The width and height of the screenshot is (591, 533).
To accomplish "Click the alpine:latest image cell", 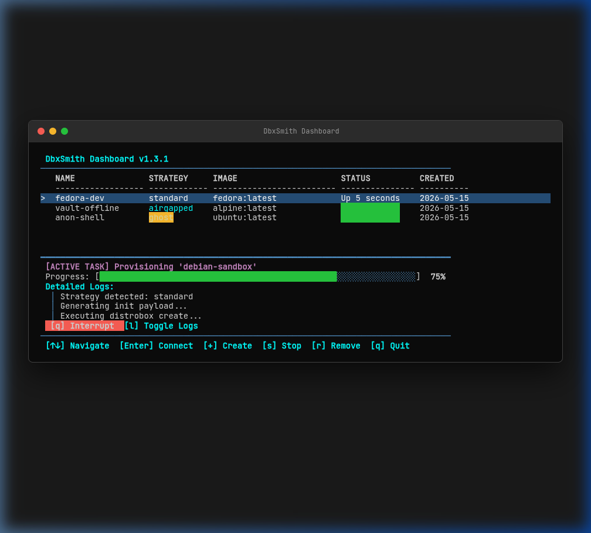I will (244, 208).
